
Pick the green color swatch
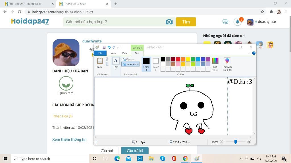click(x=193, y=59)
